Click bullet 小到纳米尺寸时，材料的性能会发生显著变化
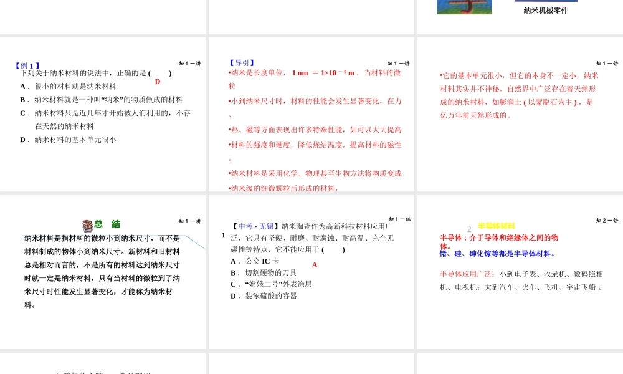The width and height of the screenshot is (623, 374). point(315,102)
